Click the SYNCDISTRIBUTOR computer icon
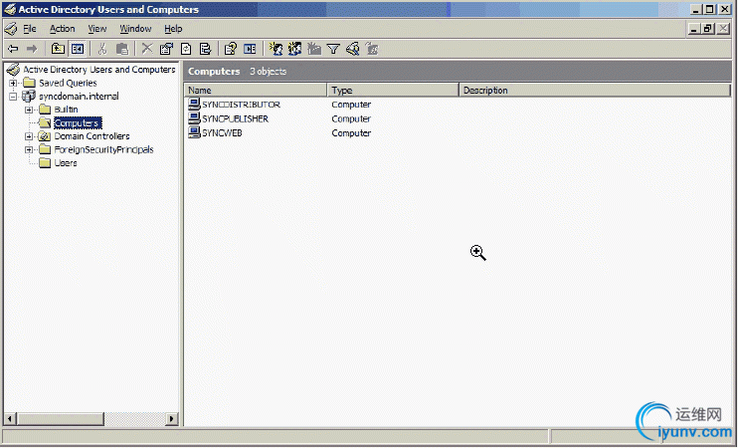 coord(194,105)
